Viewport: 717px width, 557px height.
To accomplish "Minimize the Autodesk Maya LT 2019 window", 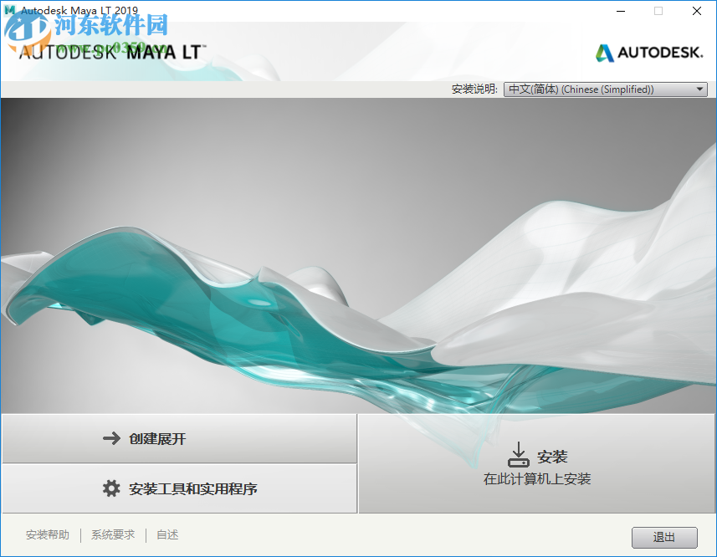I will 618,11.
